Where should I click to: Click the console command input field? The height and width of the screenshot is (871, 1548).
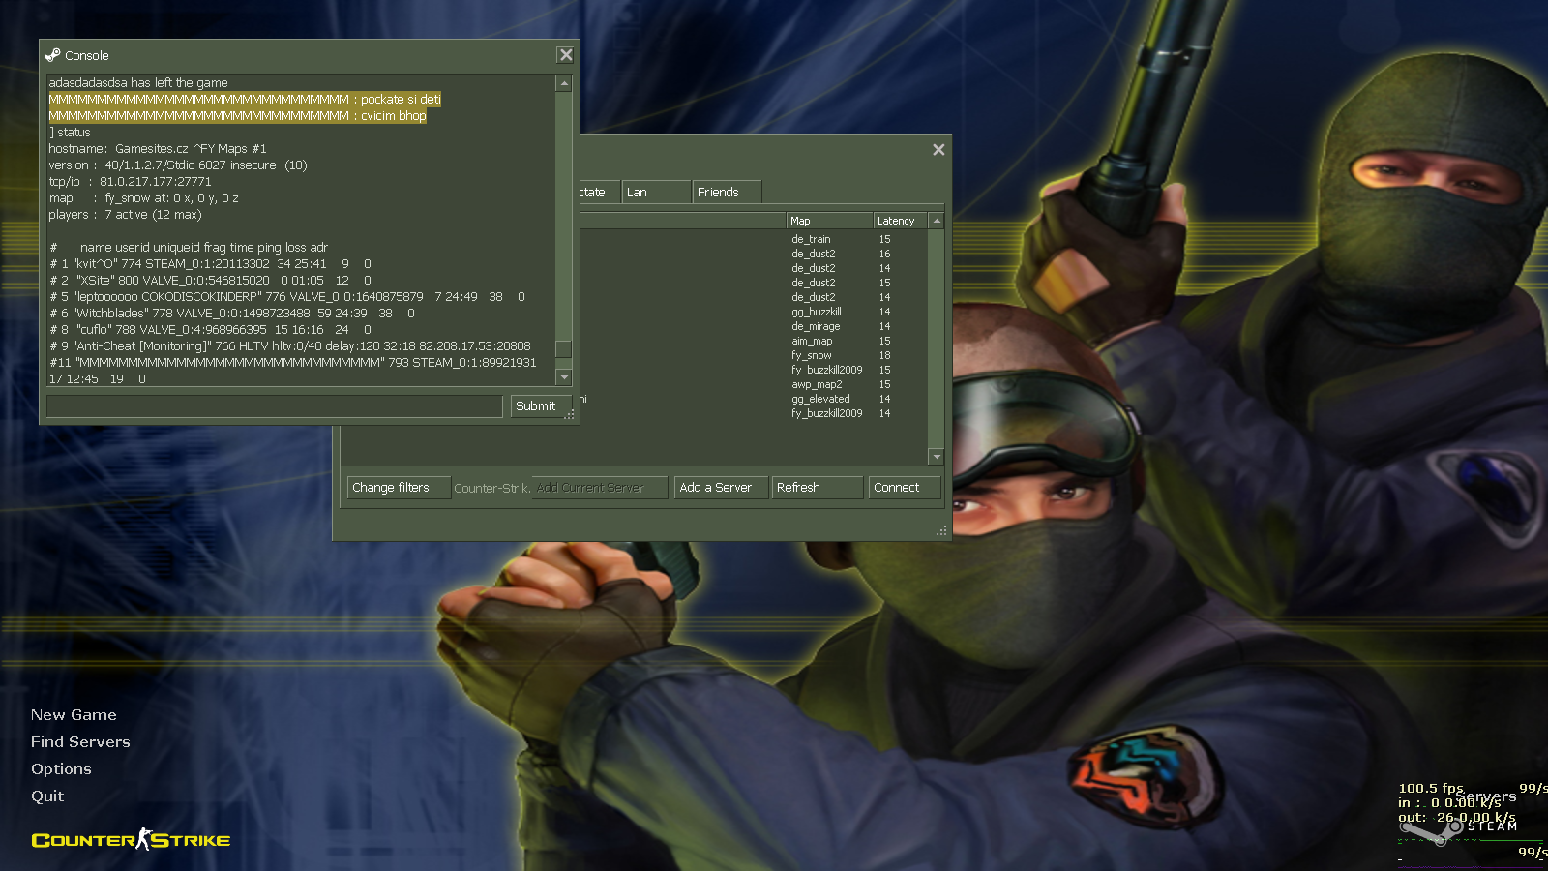274,406
